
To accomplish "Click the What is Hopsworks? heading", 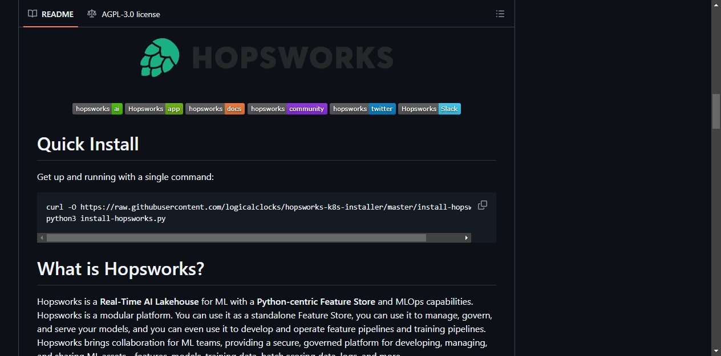I will coord(120,269).
